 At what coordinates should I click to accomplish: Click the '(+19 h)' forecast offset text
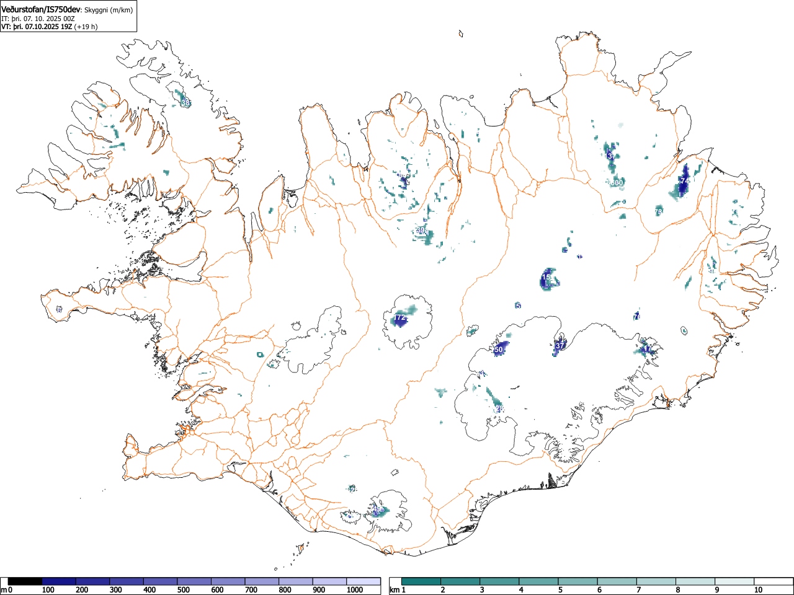(86, 27)
